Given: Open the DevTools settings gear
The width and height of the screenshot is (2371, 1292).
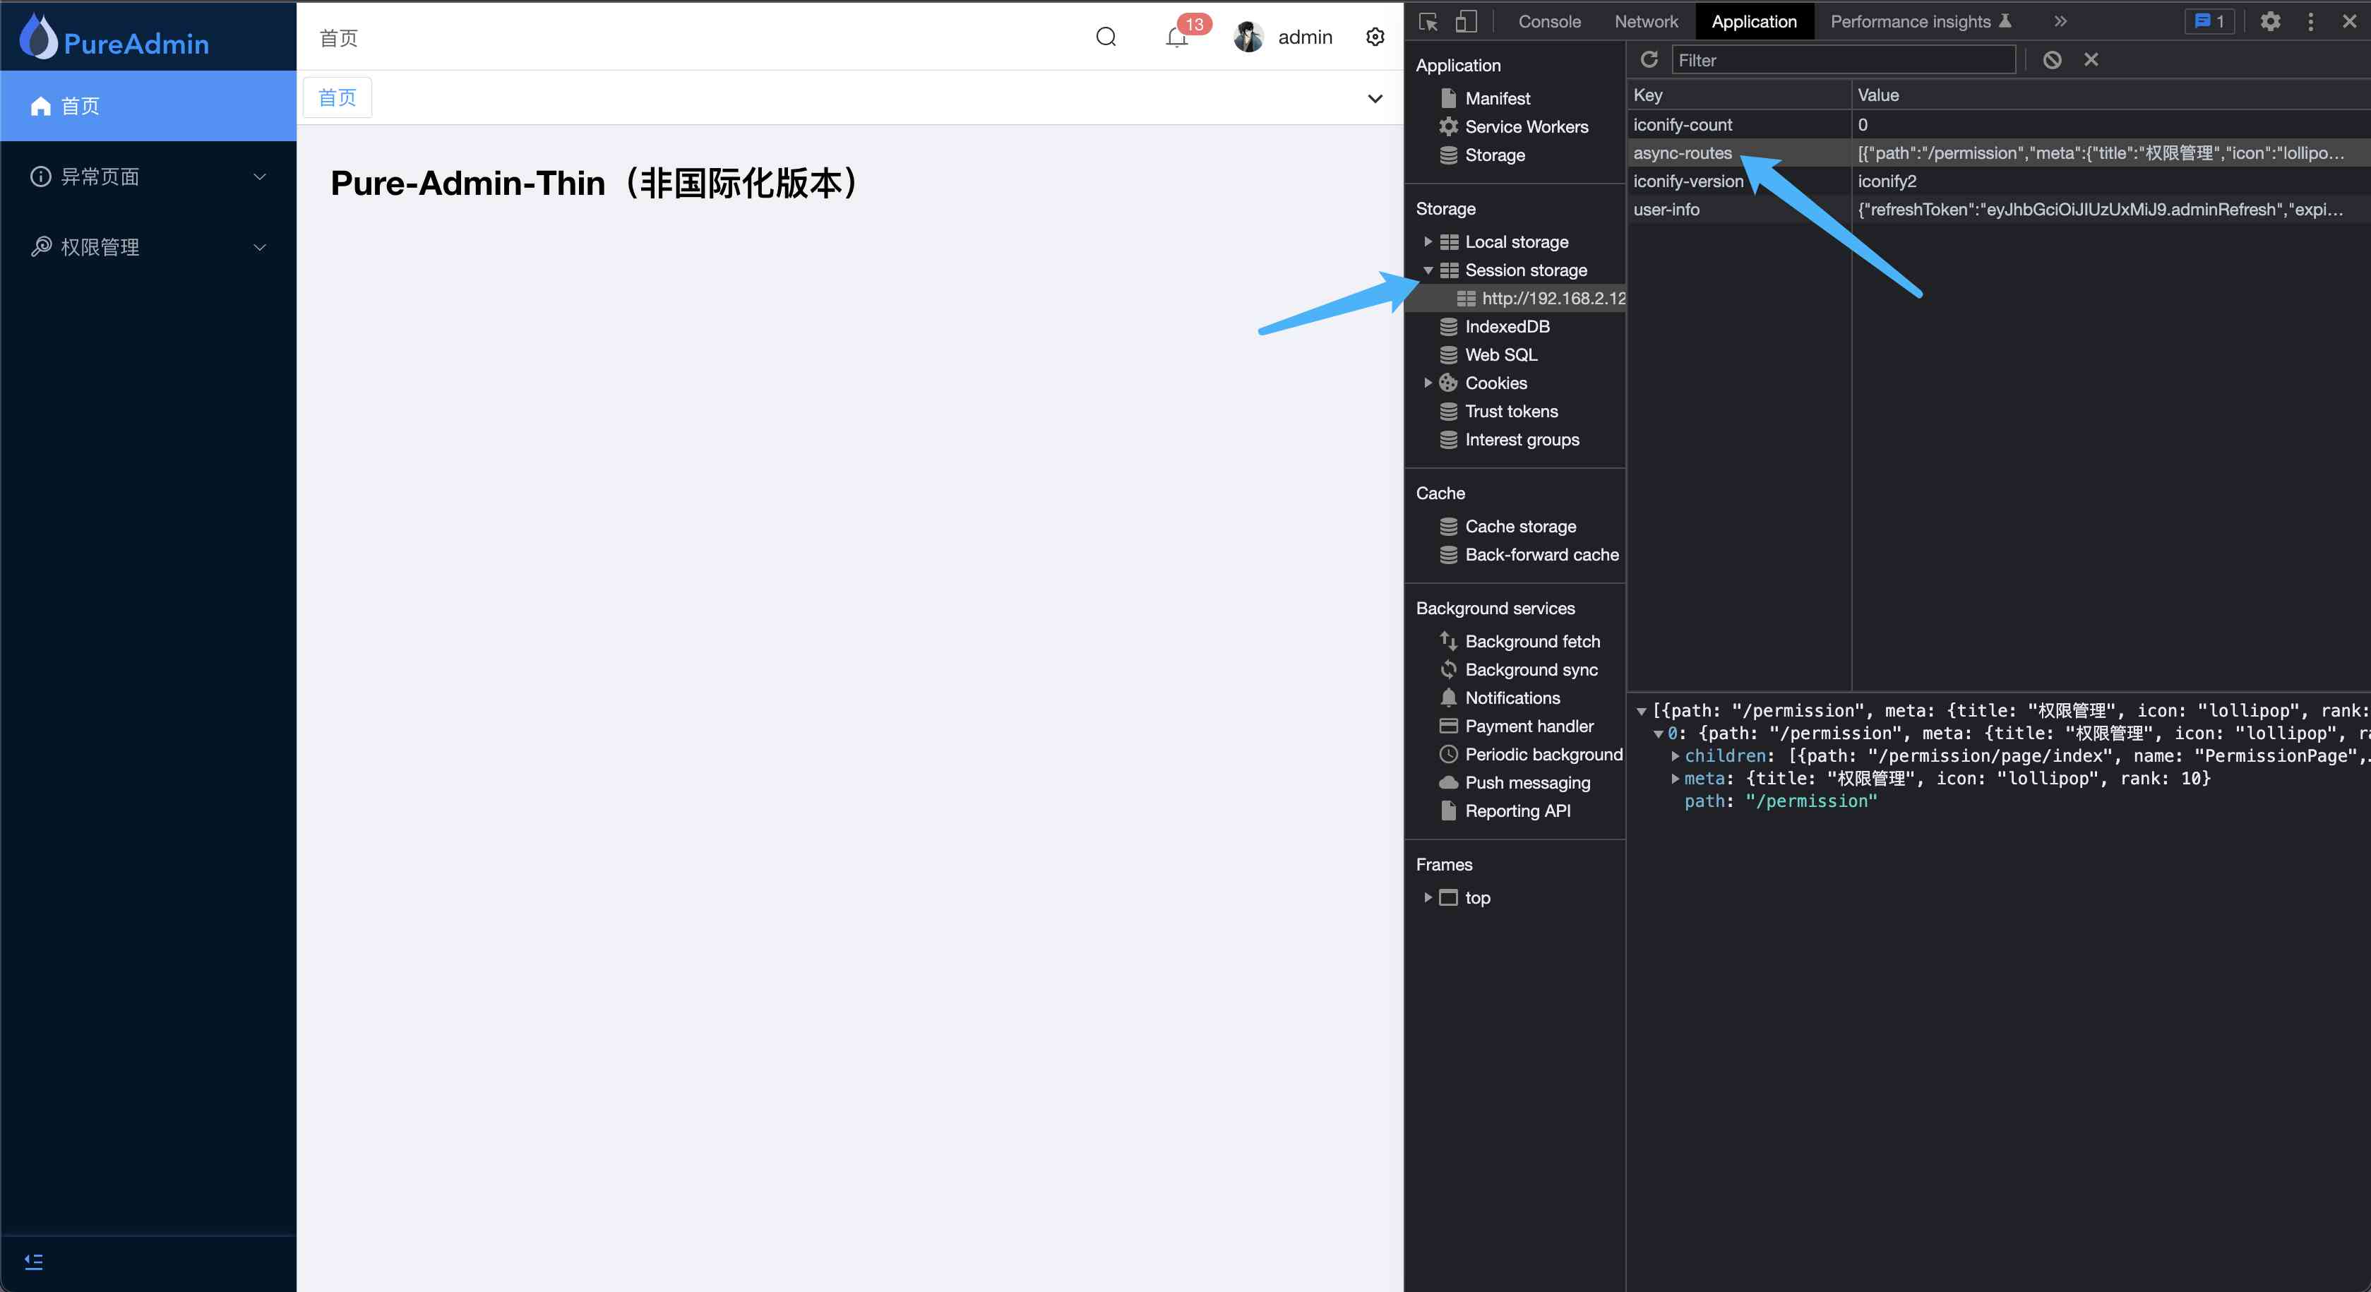Looking at the screenshot, I should click(x=2271, y=21).
